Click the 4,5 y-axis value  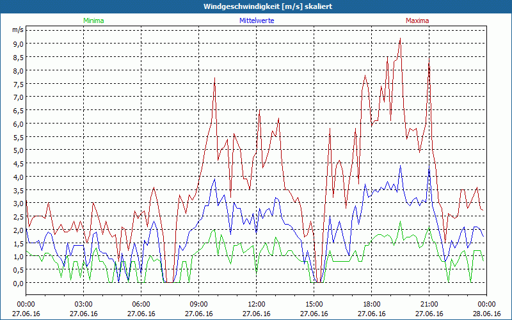pos(19,164)
